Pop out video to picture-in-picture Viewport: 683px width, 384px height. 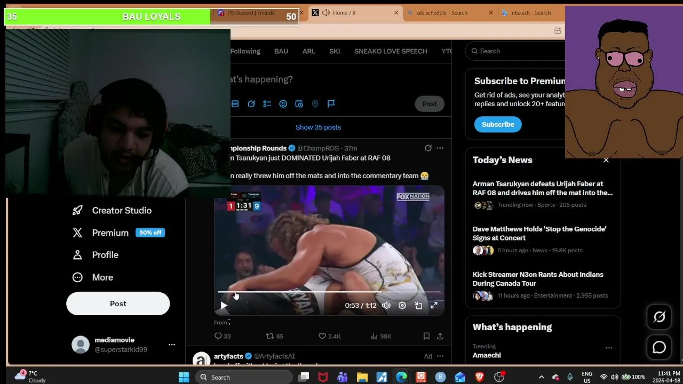(418, 306)
